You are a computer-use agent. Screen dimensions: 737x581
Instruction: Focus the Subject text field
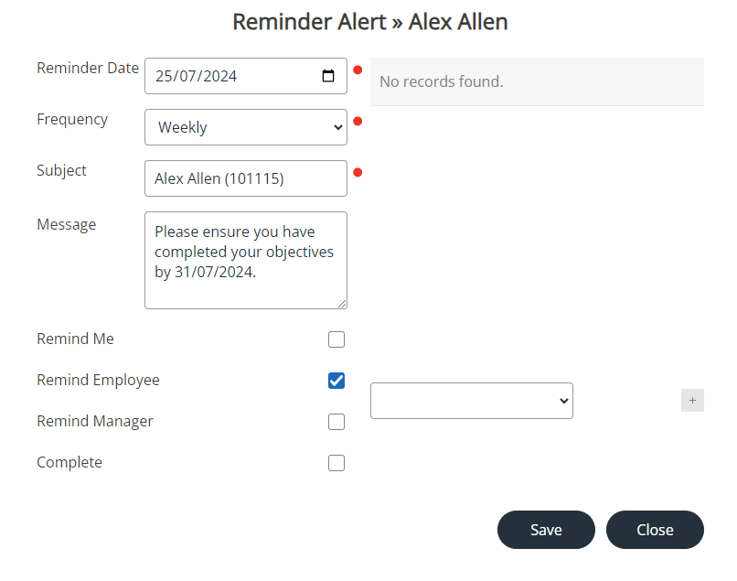[x=245, y=178]
